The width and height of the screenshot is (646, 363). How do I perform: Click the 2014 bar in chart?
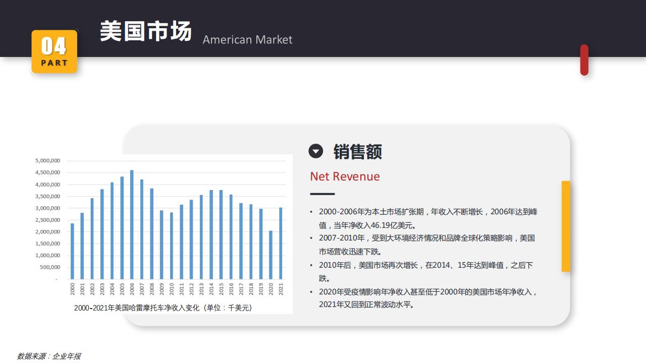tap(211, 234)
